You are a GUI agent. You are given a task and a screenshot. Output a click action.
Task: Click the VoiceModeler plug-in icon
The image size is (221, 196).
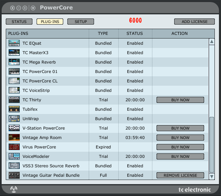(x=14, y=156)
